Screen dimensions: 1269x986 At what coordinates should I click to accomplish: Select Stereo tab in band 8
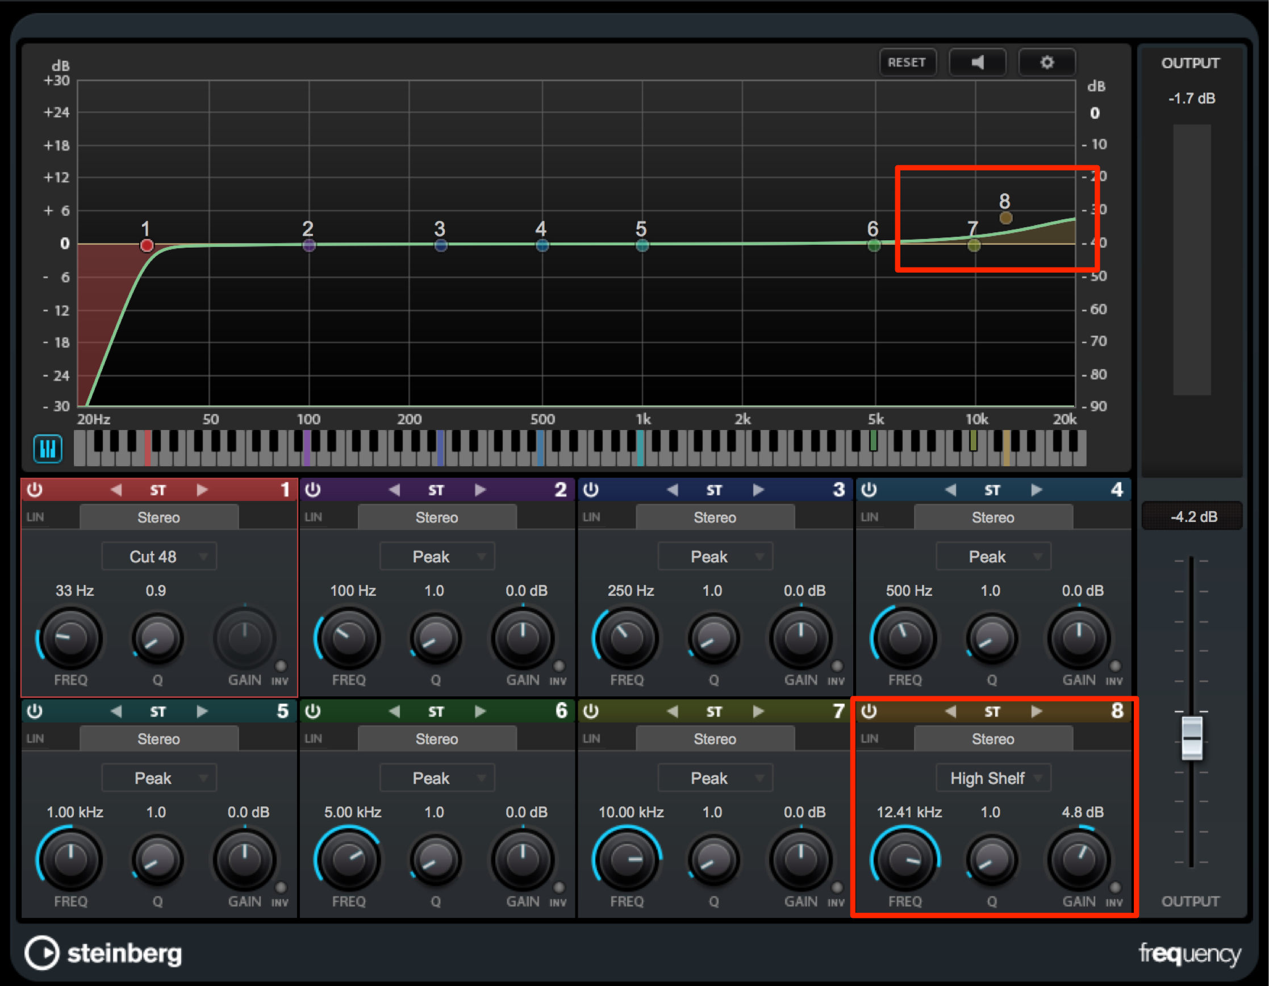993,738
